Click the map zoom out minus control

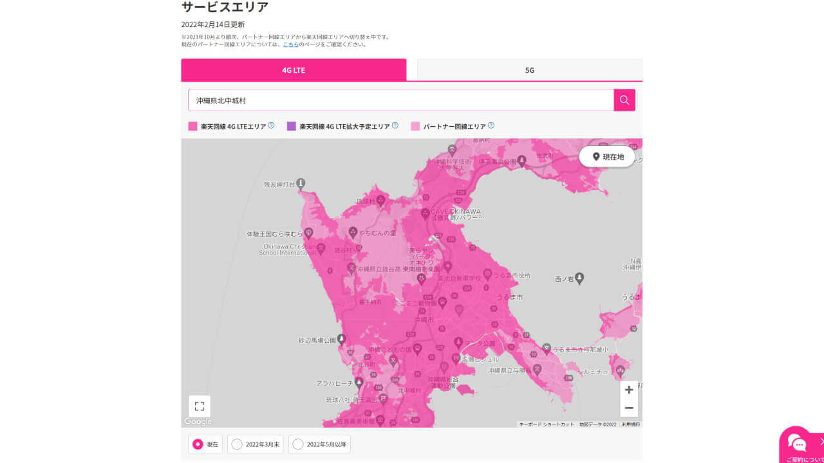pos(629,408)
